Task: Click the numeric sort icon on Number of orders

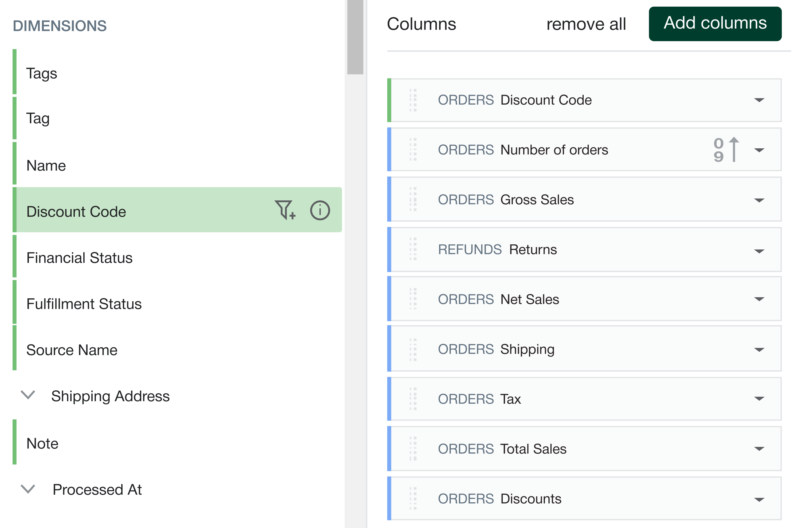Action: 726,150
